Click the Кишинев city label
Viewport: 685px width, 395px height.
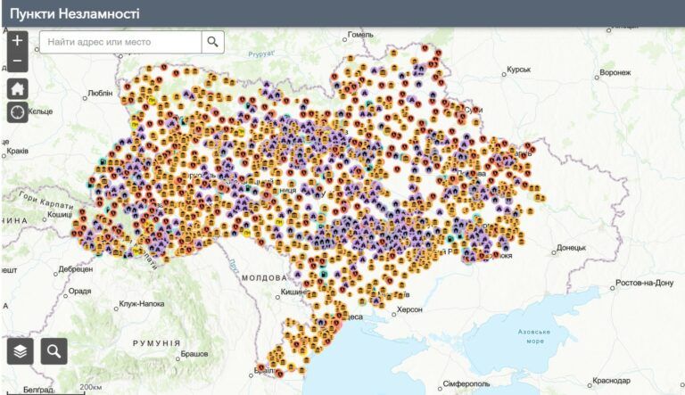click(x=295, y=292)
